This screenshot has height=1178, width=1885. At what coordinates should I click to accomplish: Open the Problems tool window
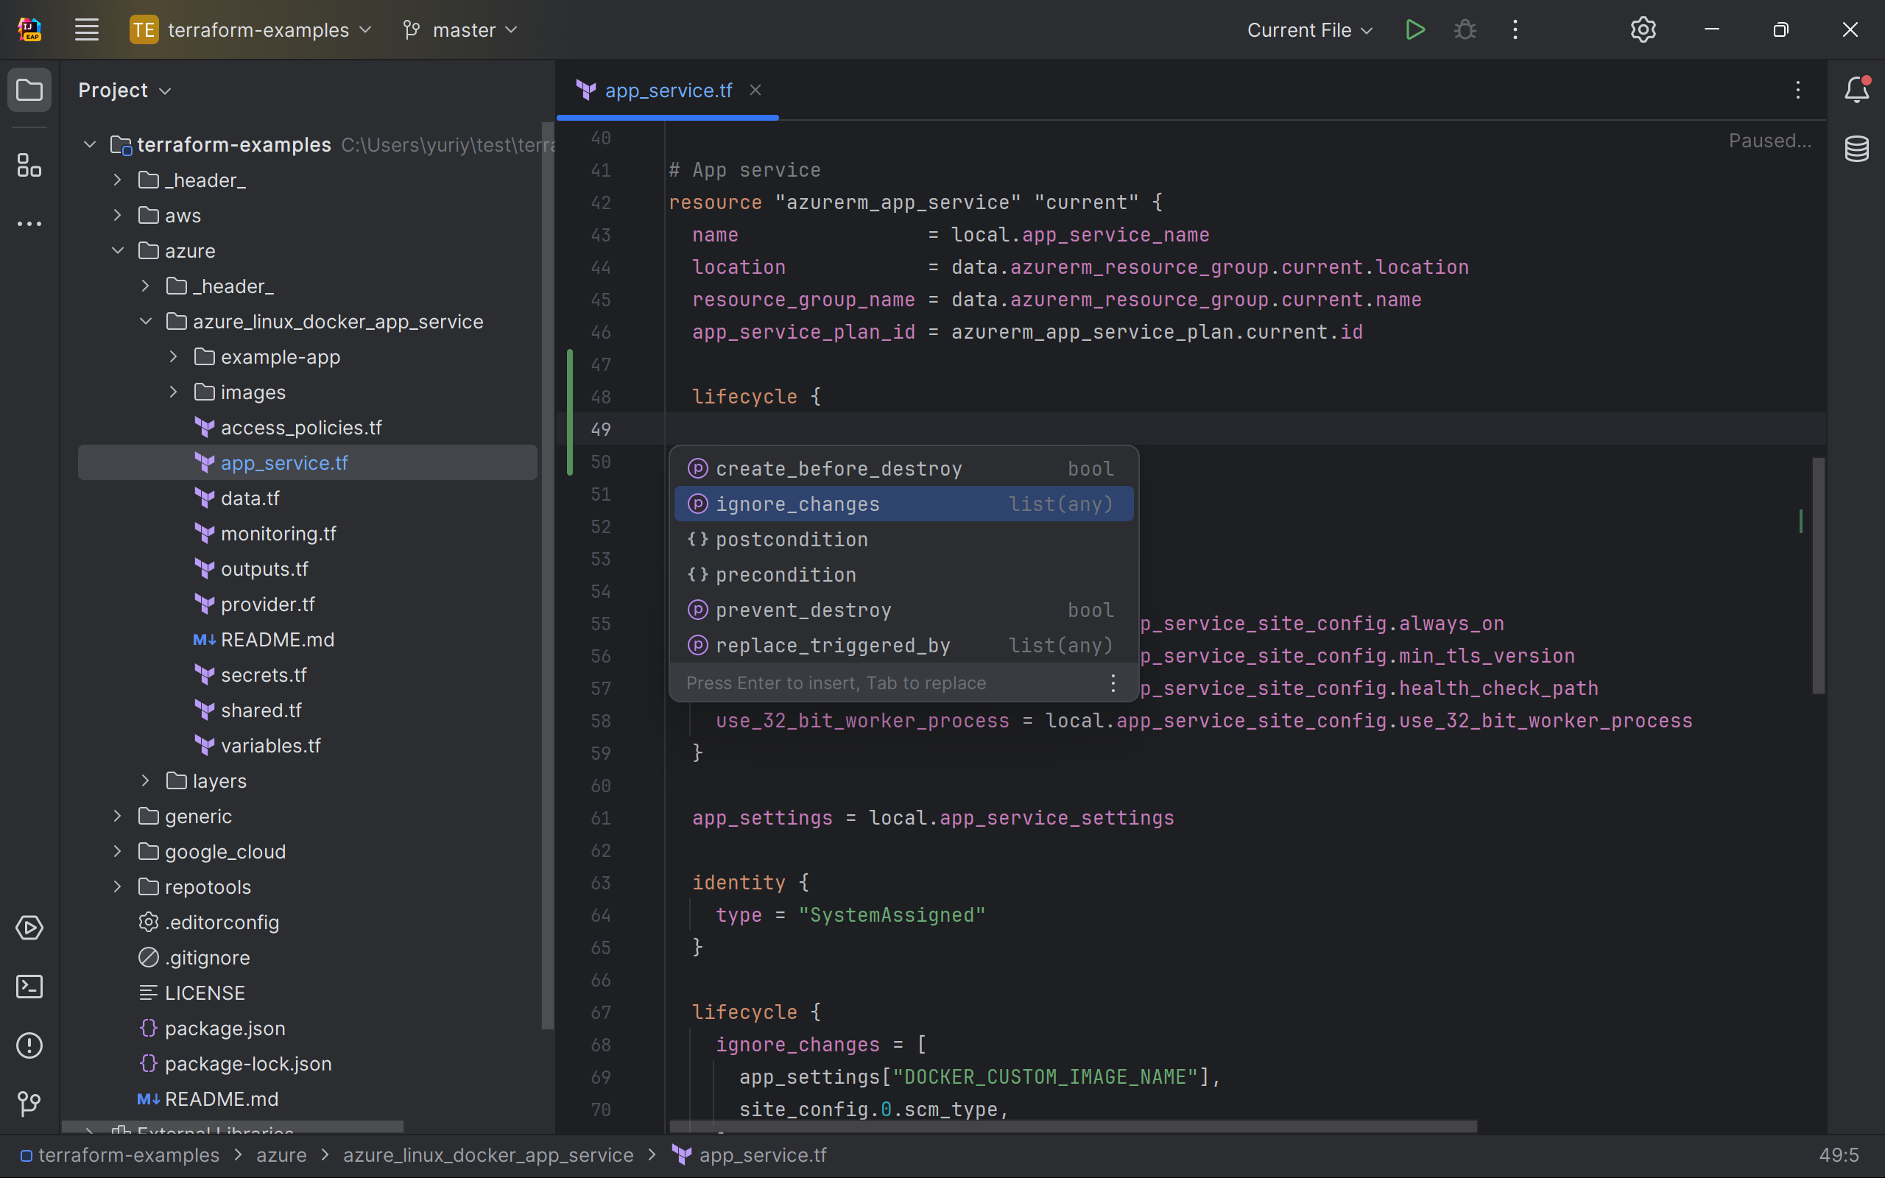pos(29,1045)
